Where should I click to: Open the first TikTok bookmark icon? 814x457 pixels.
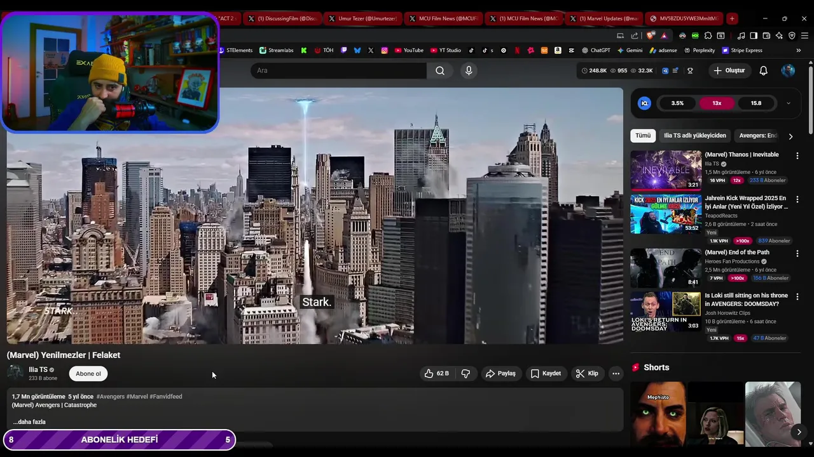pyautogui.click(x=471, y=50)
